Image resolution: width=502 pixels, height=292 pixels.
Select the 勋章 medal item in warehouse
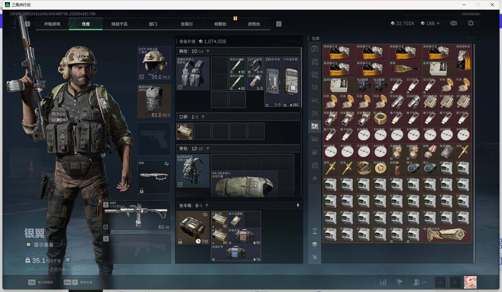click(430, 152)
